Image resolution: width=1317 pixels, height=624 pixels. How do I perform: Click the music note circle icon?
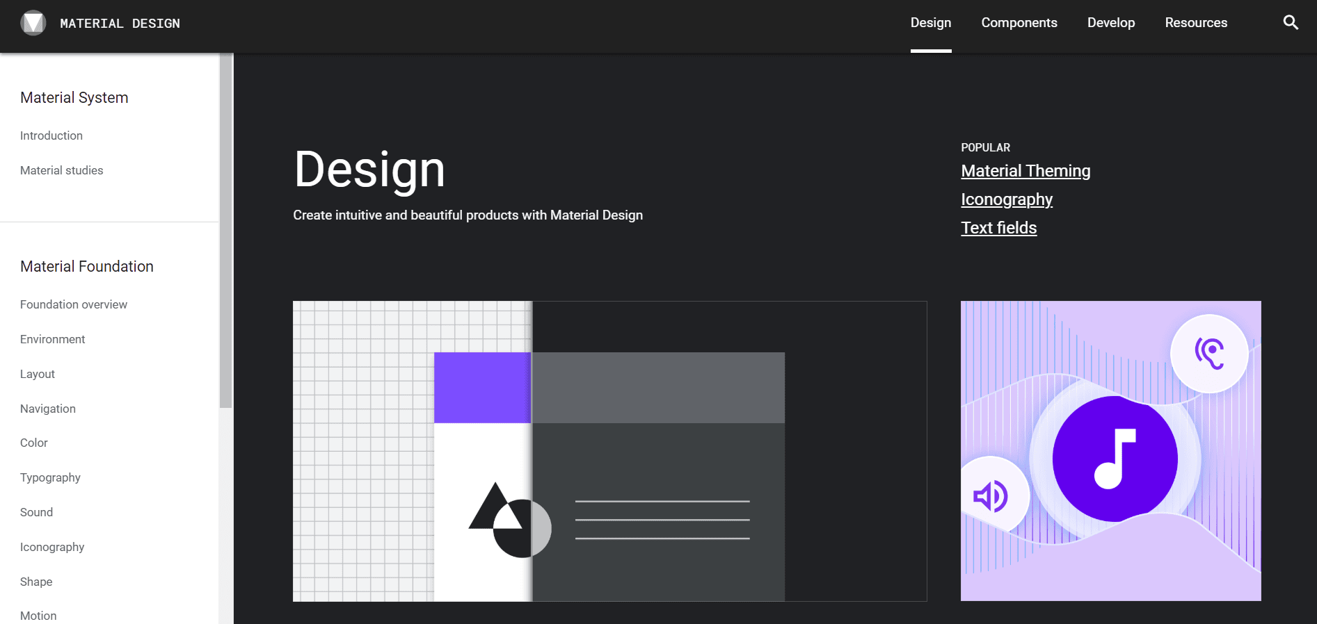tap(1115, 459)
